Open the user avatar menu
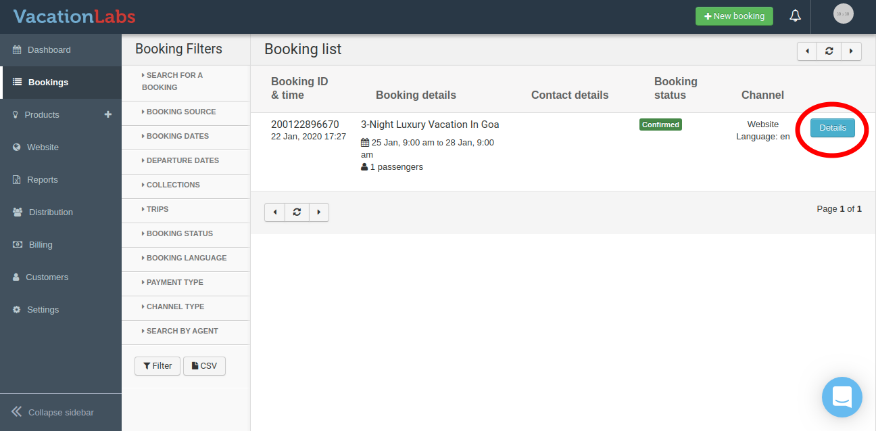 (x=843, y=14)
